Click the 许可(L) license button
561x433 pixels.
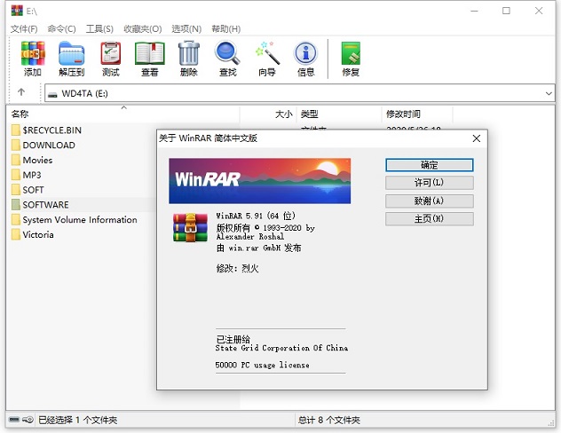(429, 183)
